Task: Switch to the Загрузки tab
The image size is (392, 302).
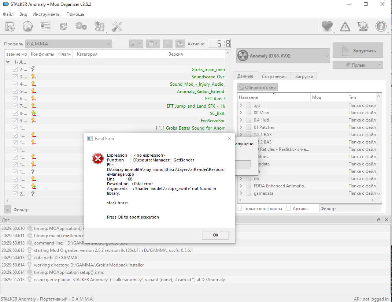Action: [x=304, y=77]
